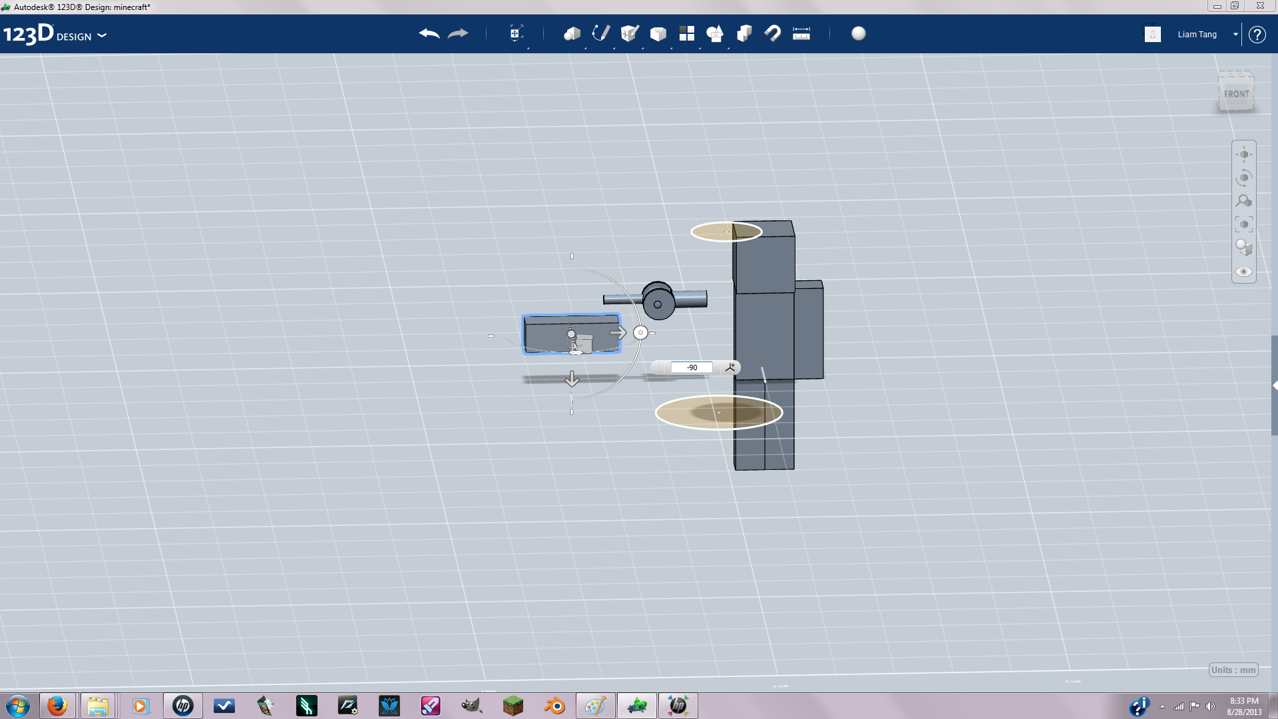Open the Pattern tool
Screen dimensions: 1278x719
(687, 33)
